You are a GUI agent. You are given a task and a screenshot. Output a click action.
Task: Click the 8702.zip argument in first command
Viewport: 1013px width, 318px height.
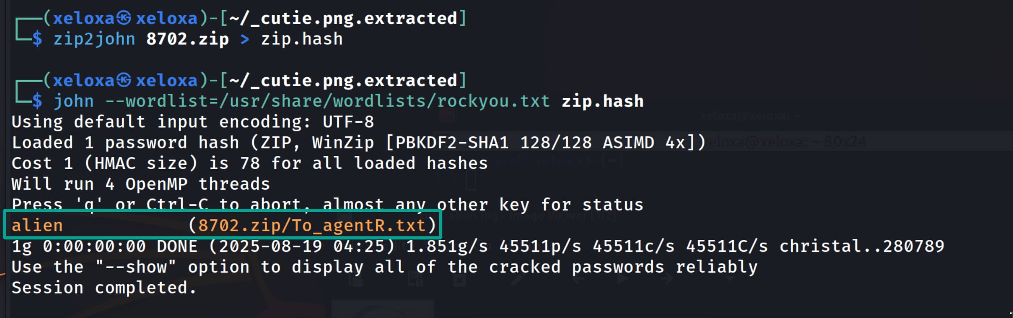click(187, 39)
